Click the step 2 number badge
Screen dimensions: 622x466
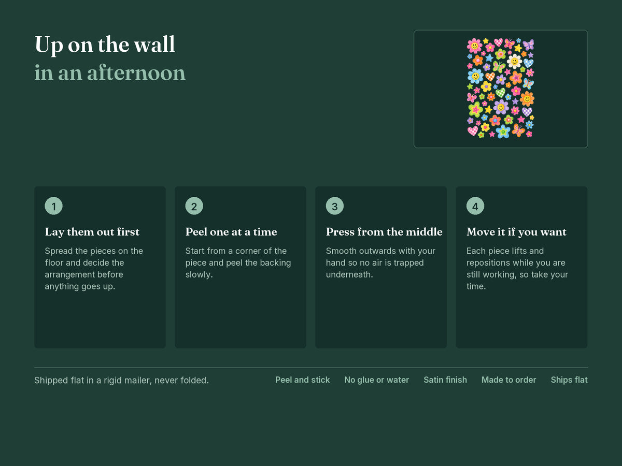coord(194,206)
